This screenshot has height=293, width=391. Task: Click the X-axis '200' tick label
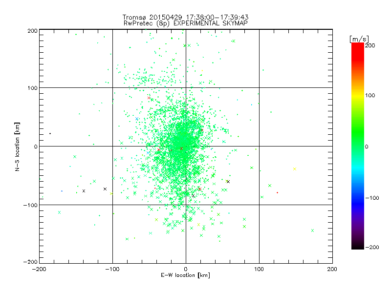pos(332,269)
